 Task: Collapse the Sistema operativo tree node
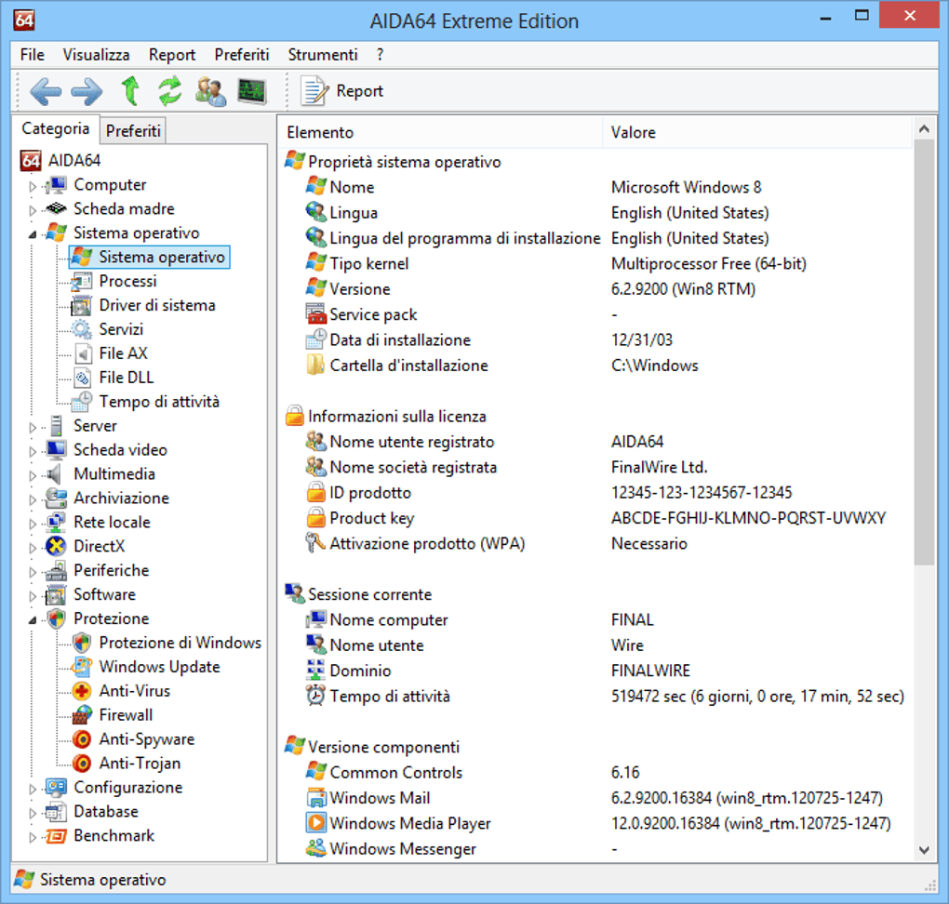coord(33,234)
